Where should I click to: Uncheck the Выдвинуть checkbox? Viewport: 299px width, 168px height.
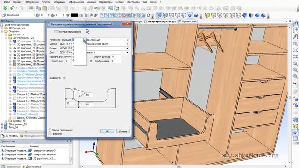64,78
